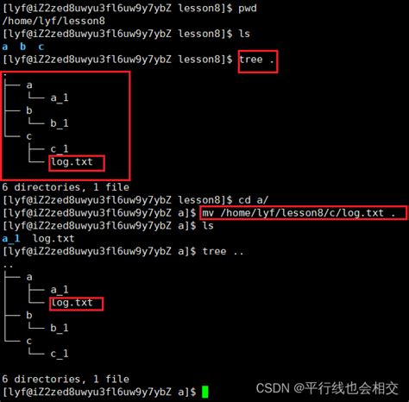Click a_1 entry in the first tree

pos(60,97)
